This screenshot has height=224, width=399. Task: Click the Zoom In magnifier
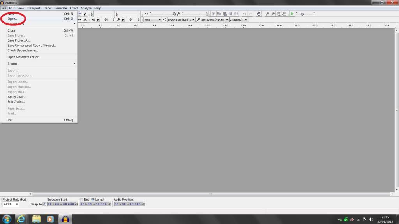coord(267,14)
